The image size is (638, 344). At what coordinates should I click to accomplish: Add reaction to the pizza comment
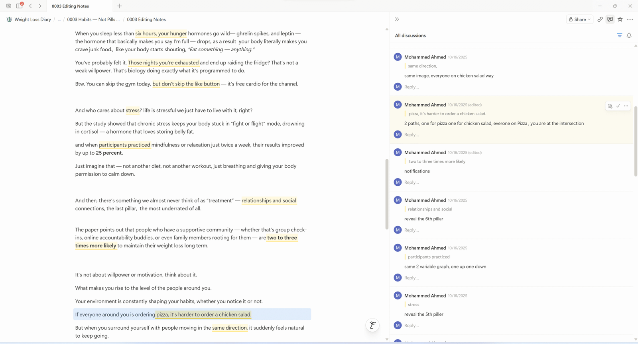[x=610, y=106]
